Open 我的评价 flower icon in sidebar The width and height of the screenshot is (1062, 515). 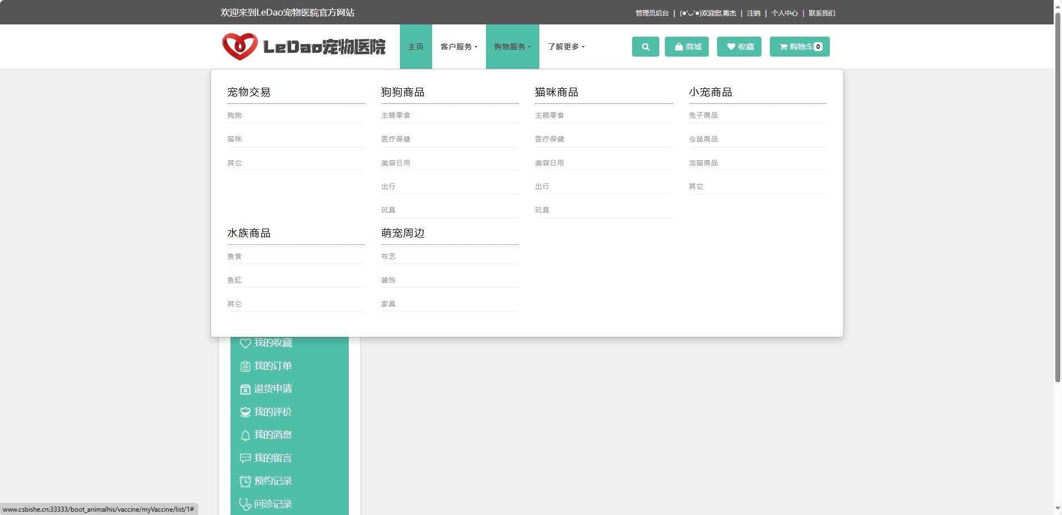pos(246,412)
